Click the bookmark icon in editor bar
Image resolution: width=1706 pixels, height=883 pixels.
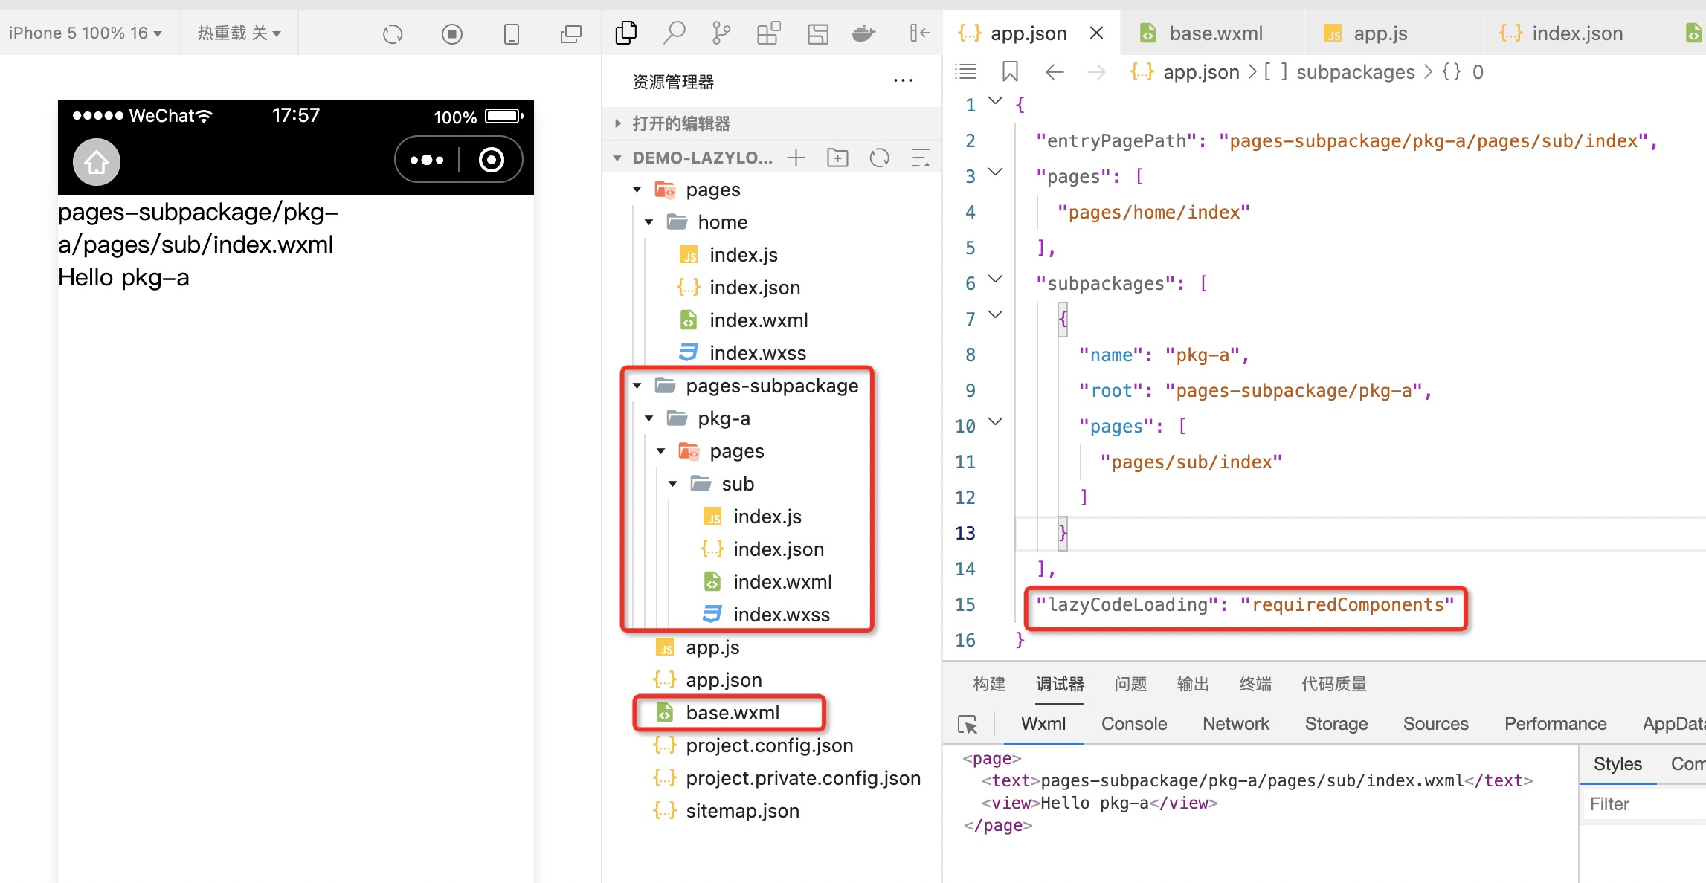(x=1010, y=72)
